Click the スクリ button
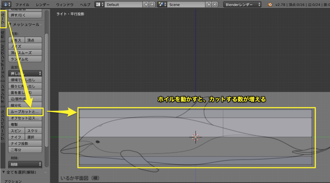330x183 pixels. point(33,131)
